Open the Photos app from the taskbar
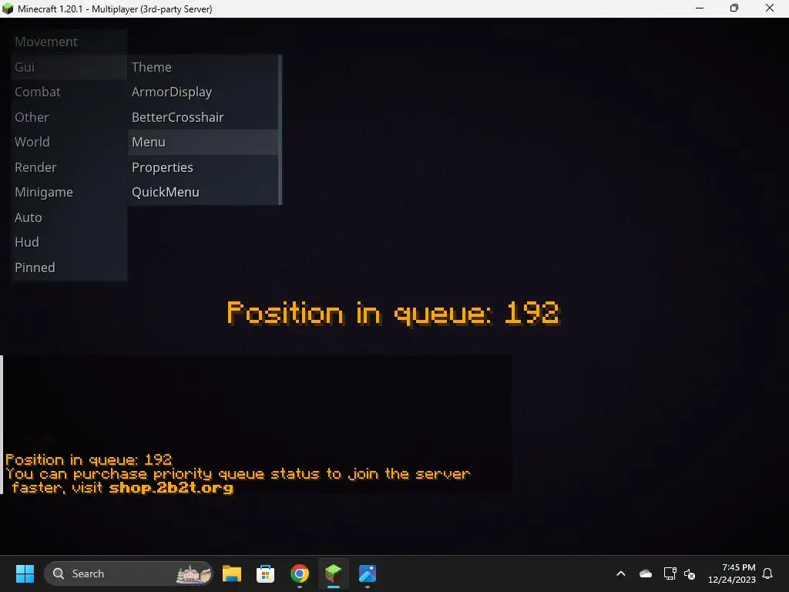 pos(368,573)
